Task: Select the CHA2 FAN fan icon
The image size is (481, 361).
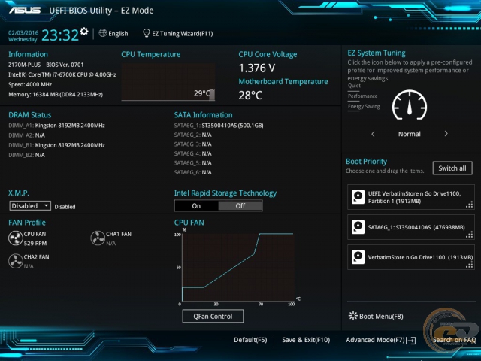Action: (15, 261)
